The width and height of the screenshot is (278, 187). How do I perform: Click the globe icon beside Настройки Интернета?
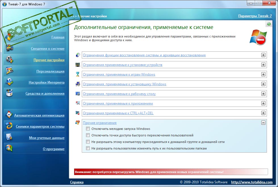(9, 82)
